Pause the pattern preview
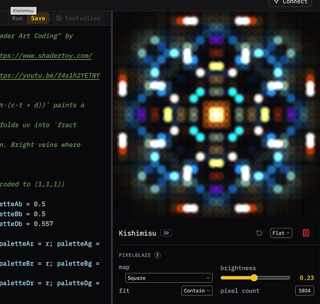Screen dimensions: 320x304 [306, 233]
